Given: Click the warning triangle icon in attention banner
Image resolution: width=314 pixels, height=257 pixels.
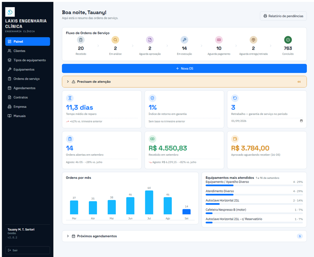Looking at the screenshot, I should pos(74,82).
